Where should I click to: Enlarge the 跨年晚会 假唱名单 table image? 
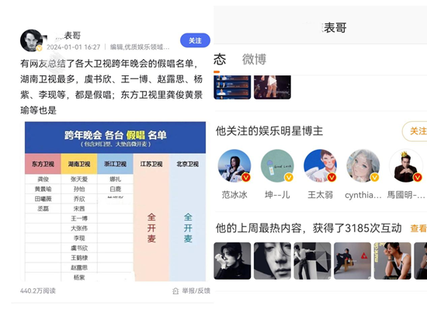115,201
